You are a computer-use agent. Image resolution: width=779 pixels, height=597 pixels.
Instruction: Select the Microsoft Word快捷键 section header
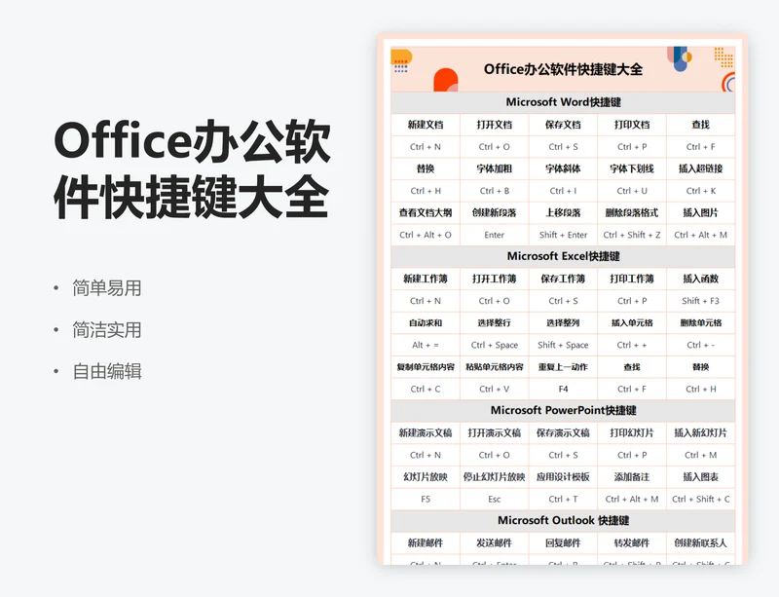pos(563,102)
